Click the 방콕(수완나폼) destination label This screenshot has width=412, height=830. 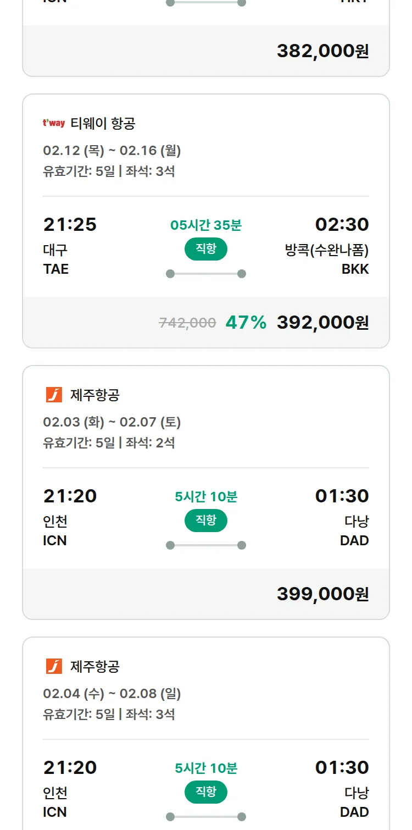(x=326, y=251)
